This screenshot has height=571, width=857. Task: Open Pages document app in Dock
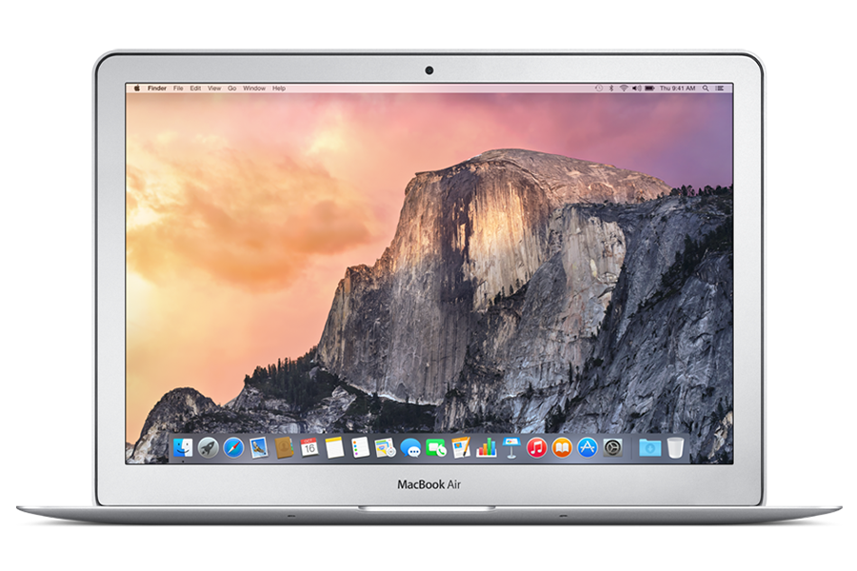[461, 448]
